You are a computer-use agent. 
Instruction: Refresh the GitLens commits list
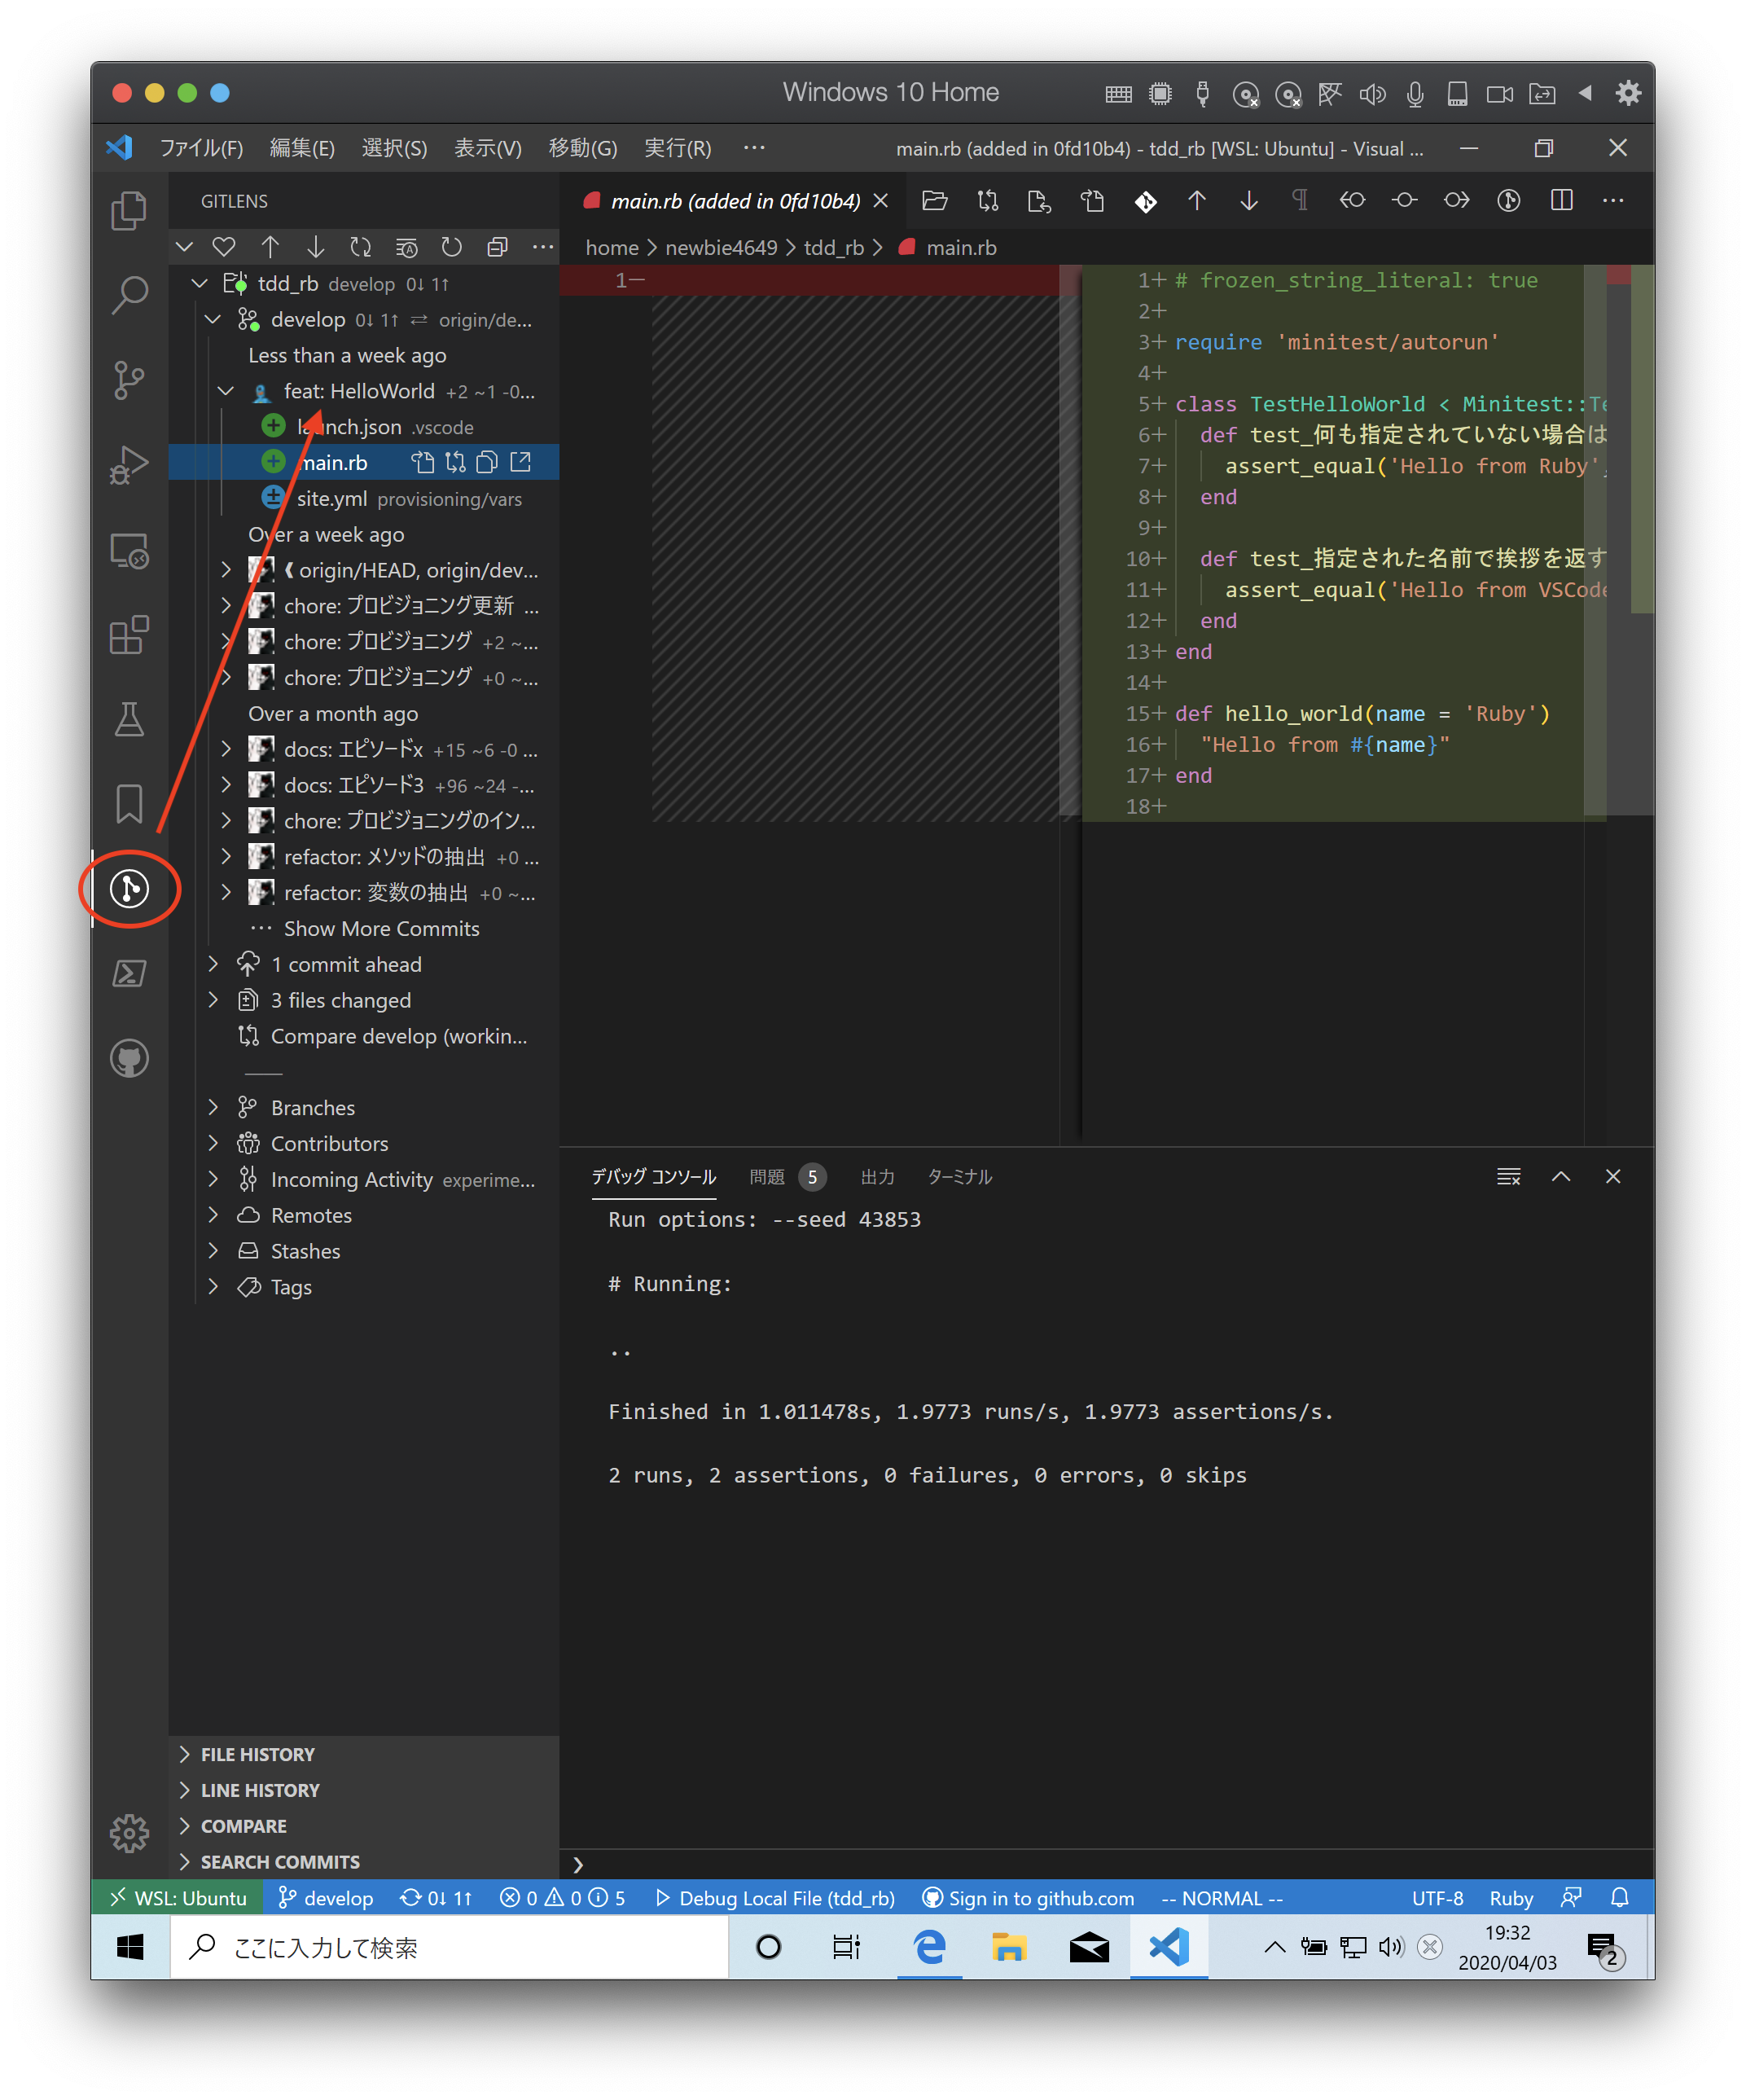point(452,247)
